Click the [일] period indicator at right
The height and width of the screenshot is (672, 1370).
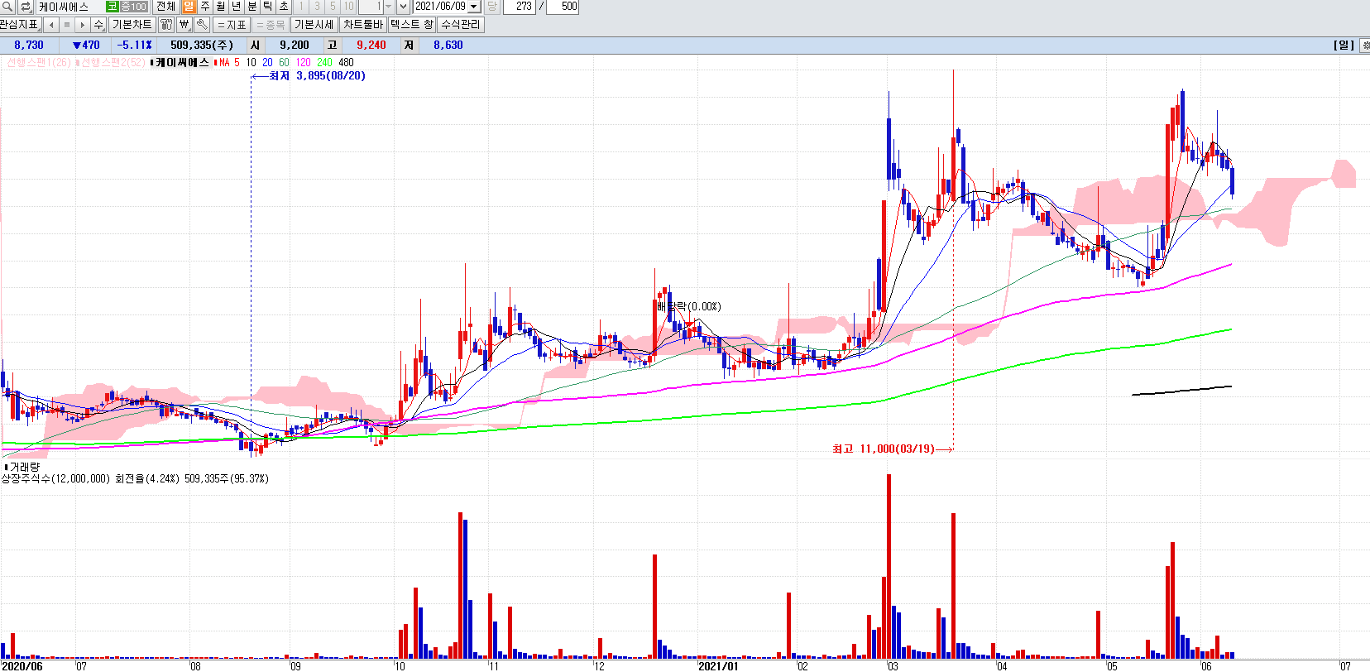pyautogui.click(x=1344, y=46)
